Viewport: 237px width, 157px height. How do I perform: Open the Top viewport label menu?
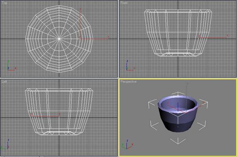click(4, 3)
